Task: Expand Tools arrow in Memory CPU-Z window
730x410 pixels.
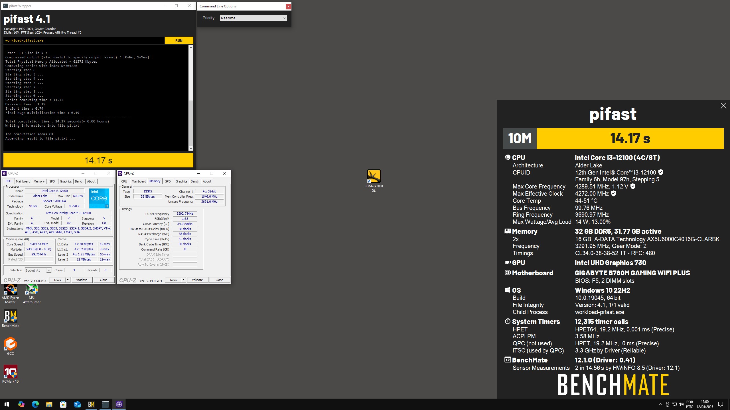Action: pyautogui.click(x=183, y=280)
